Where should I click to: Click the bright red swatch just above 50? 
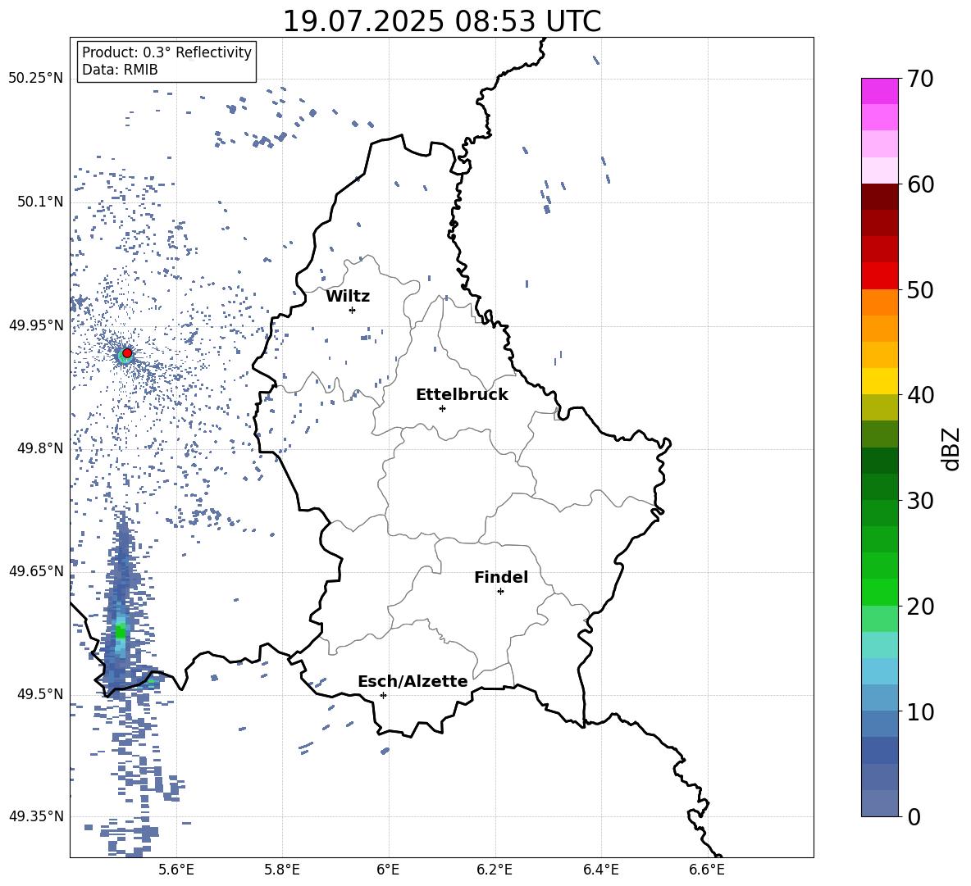click(880, 276)
